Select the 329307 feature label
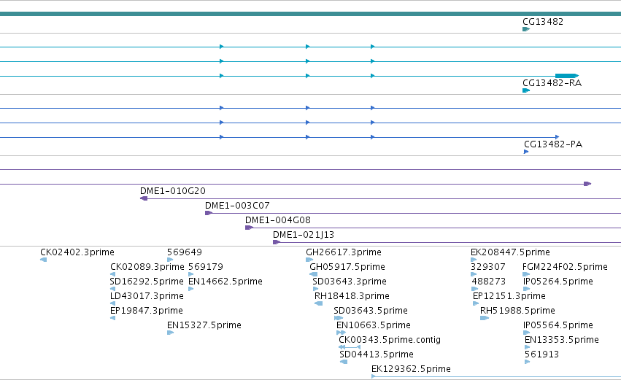This screenshot has width=621, height=380. (488, 267)
